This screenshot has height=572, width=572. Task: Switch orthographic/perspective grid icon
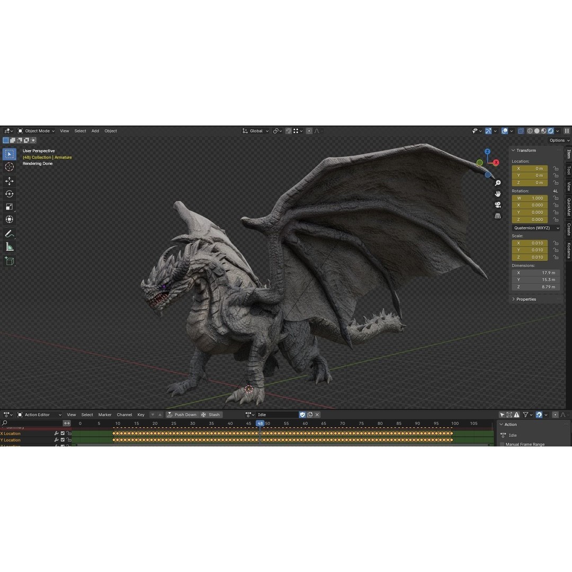497,216
